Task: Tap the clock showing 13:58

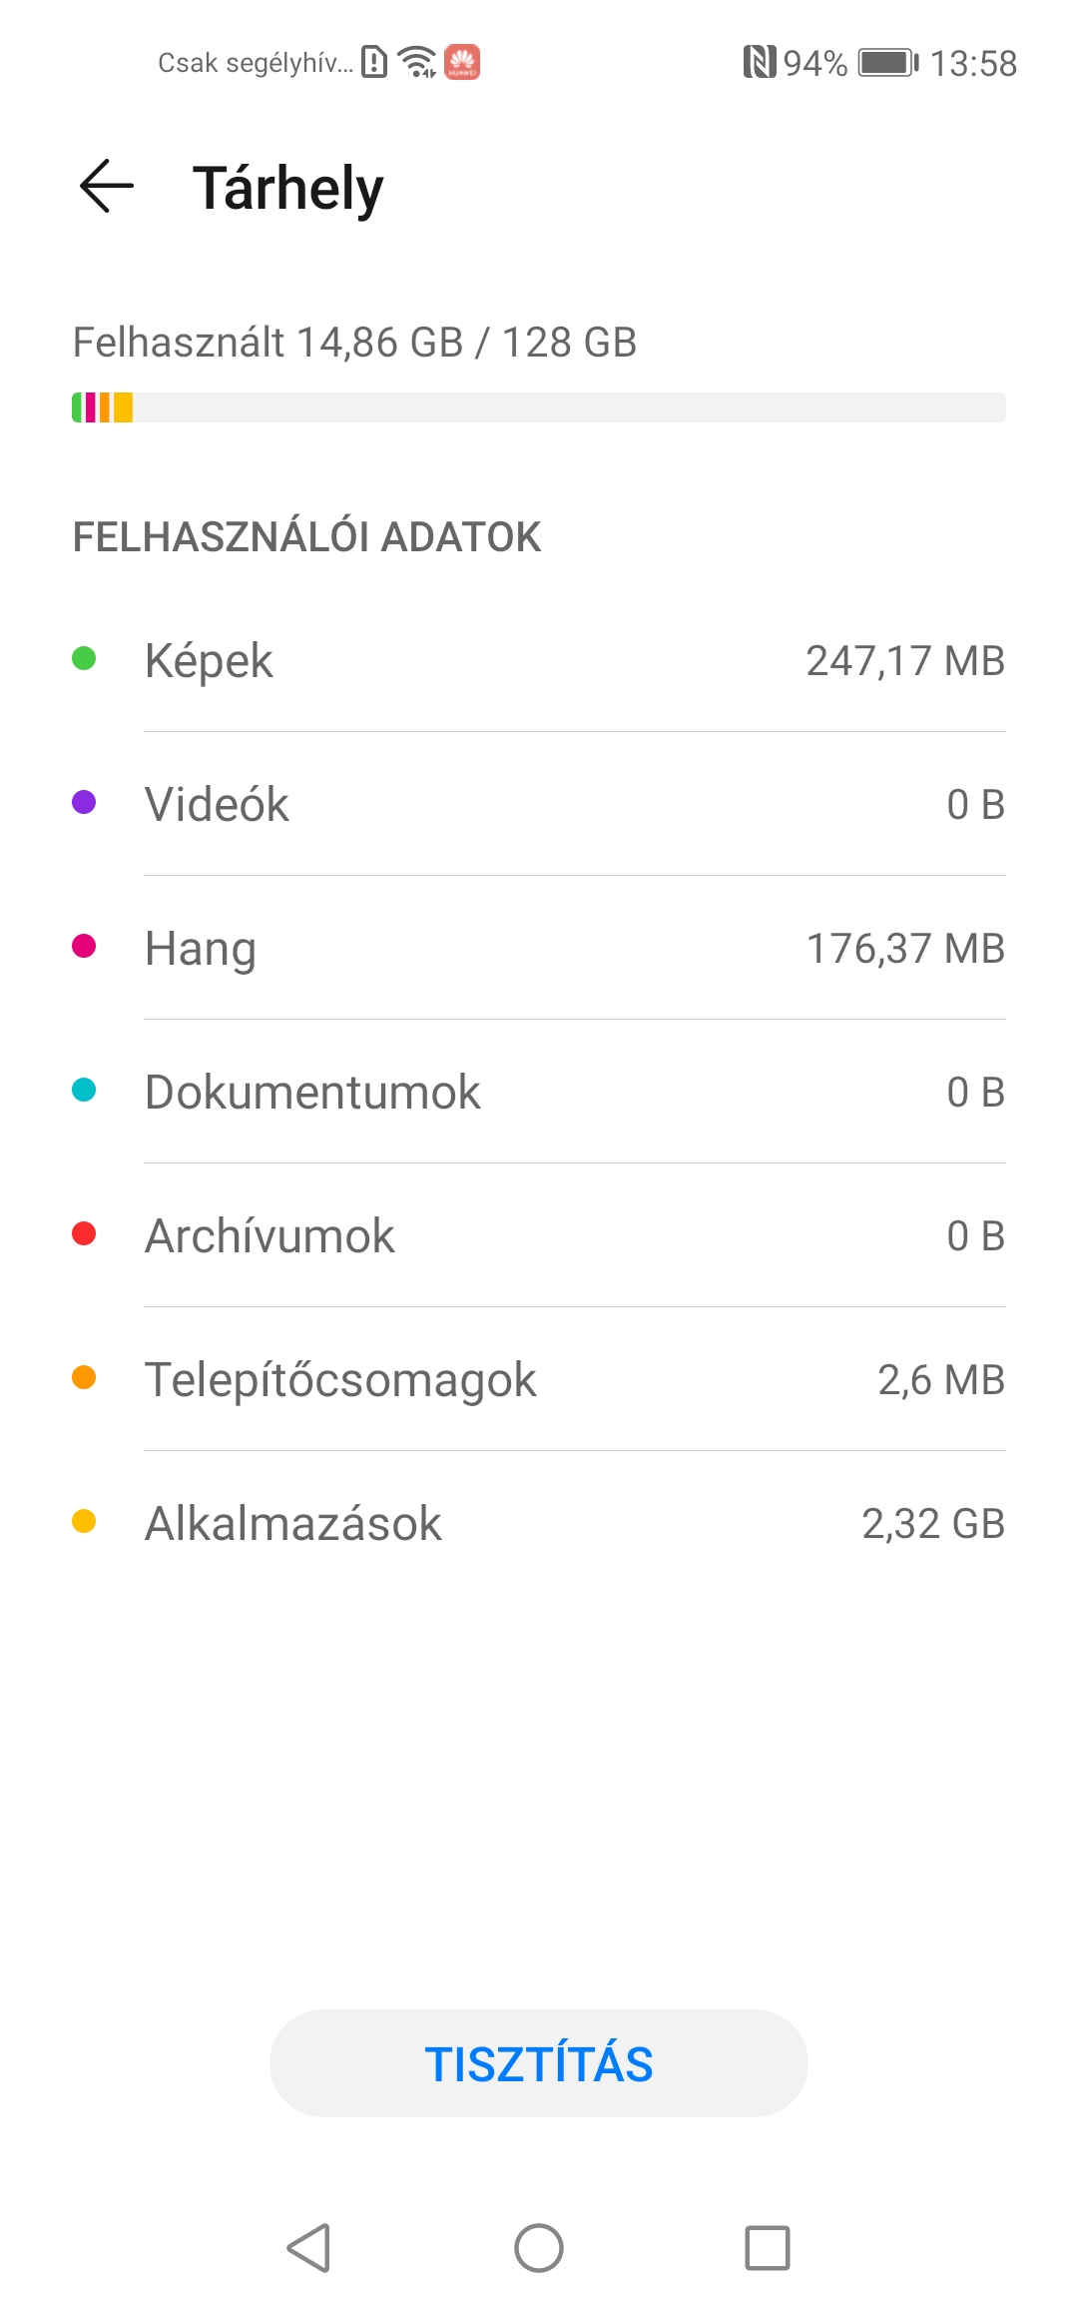Action: point(973,63)
